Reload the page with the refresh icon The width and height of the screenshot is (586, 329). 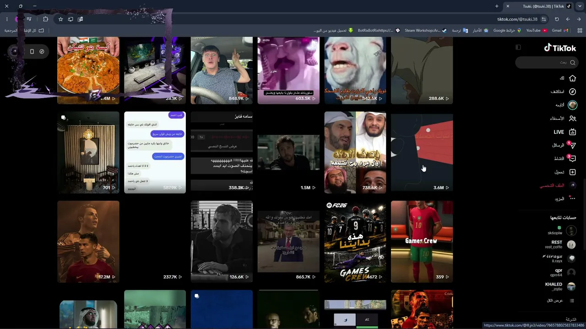point(557,19)
